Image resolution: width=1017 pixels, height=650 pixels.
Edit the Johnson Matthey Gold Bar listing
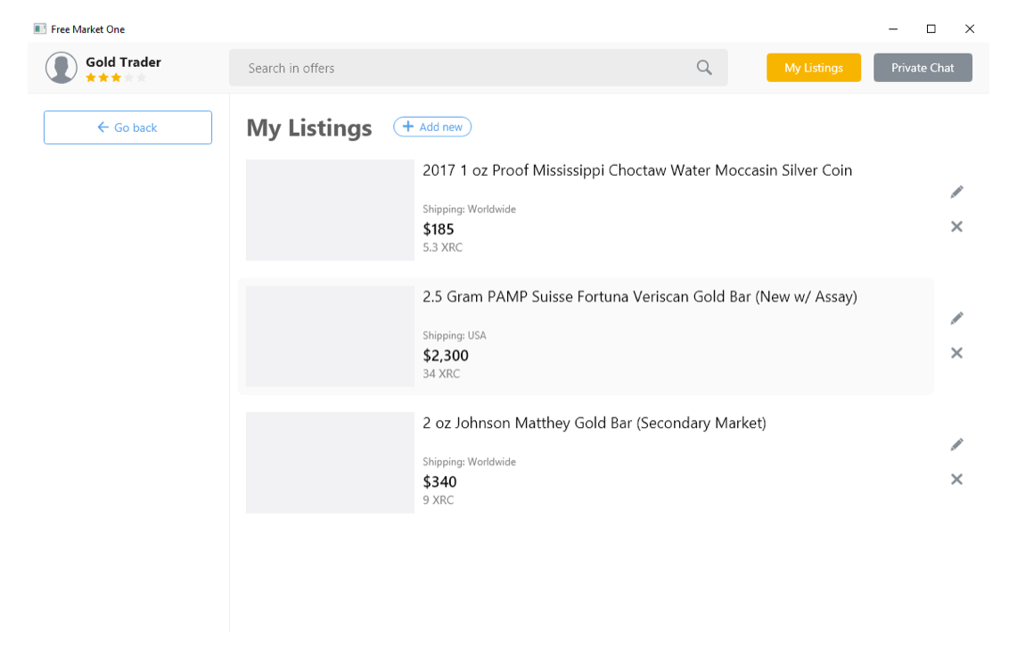click(956, 445)
